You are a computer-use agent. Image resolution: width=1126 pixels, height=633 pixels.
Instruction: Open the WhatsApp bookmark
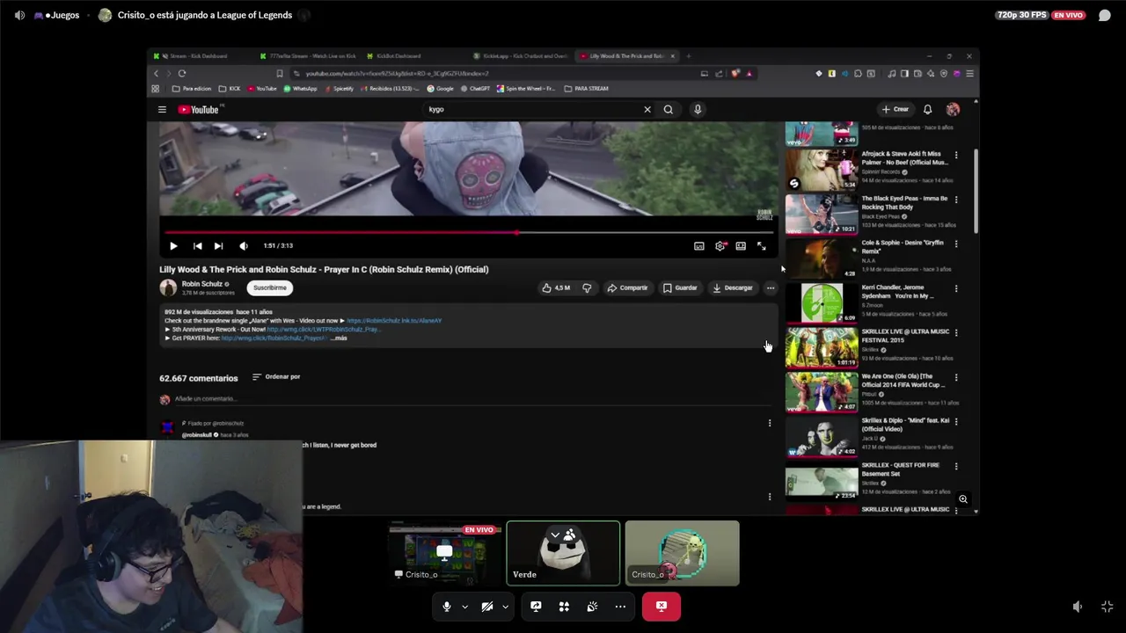click(301, 89)
